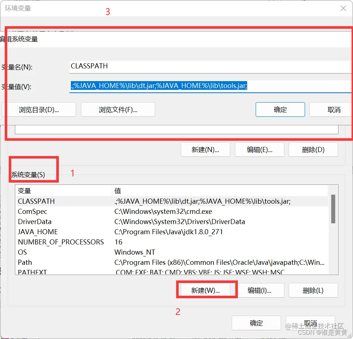The image size is (353, 339).
Task: Click the 变量值 input field with the JAVA_HOME value
Action: (211, 86)
